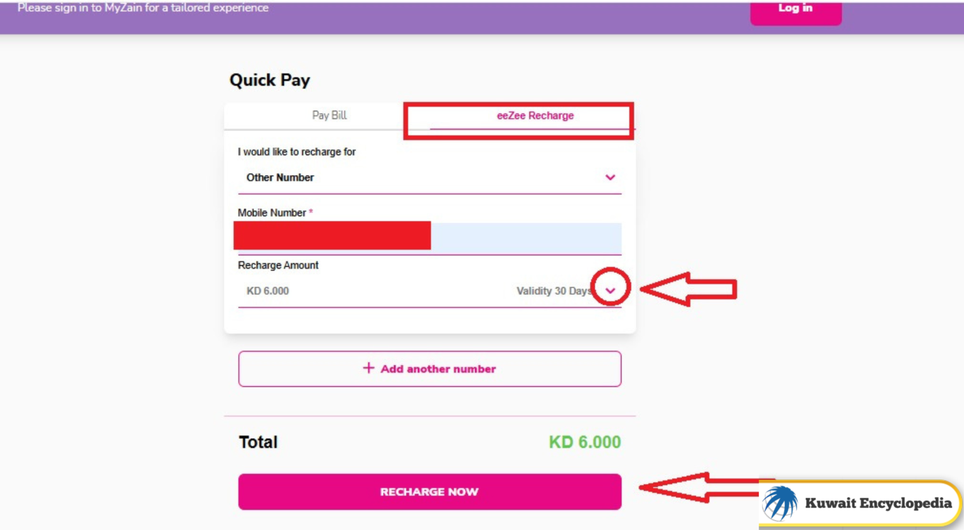
Task: Open the 'Other Number' recharge recipient dropdown
Action: 429,178
